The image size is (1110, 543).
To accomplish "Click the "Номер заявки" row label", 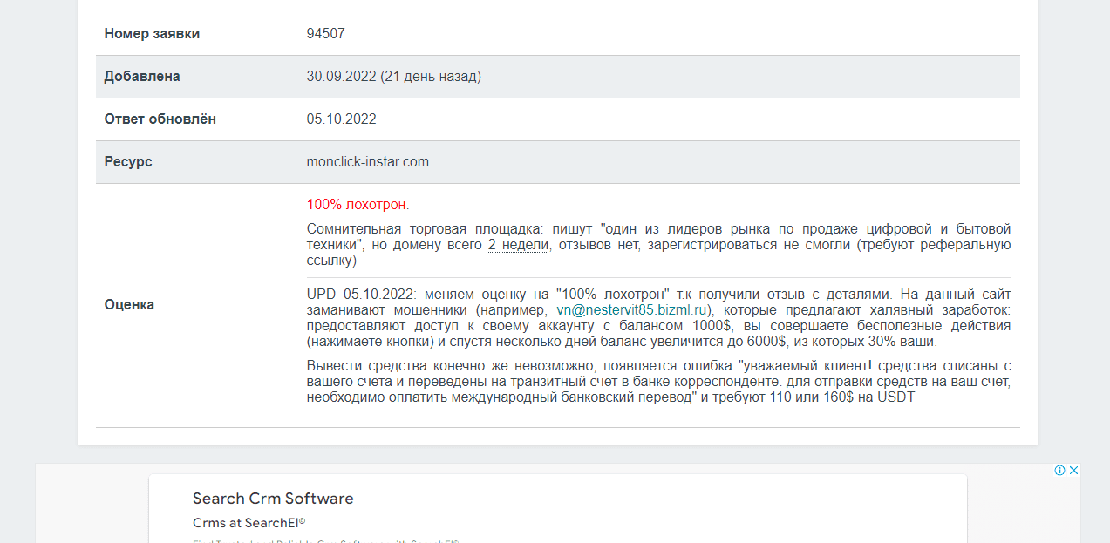I will pyautogui.click(x=152, y=34).
